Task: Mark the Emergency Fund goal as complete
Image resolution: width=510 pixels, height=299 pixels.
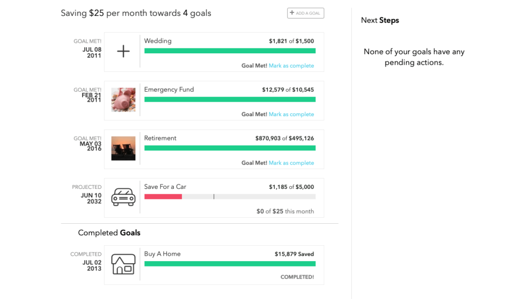Action: click(x=291, y=115)
